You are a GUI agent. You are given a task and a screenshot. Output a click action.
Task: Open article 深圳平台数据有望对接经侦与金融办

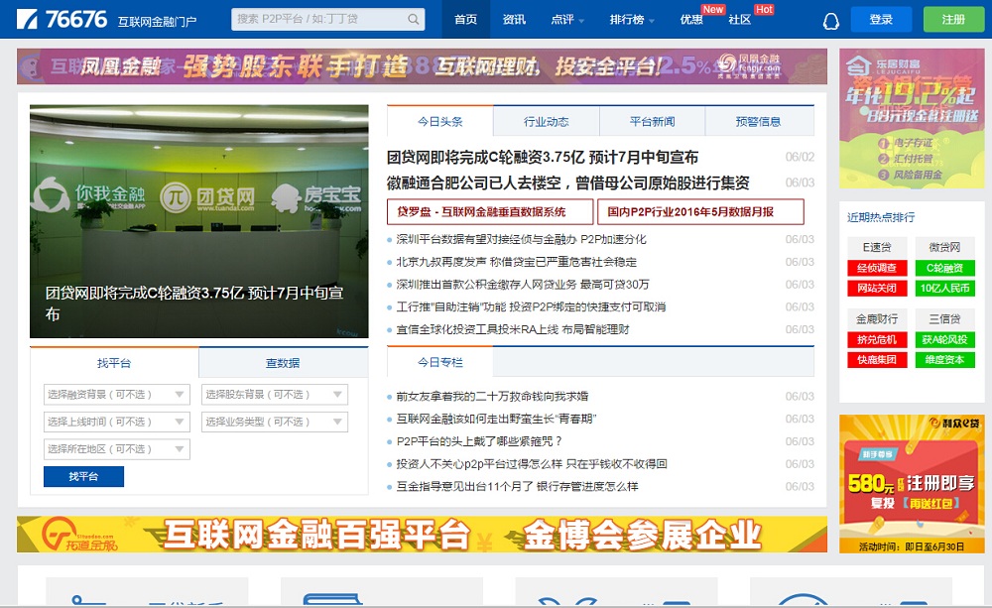(522, 239)
